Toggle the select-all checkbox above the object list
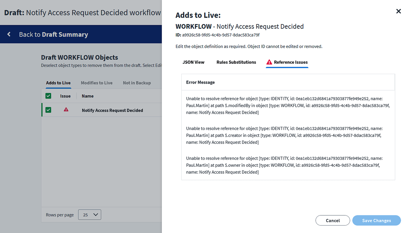The image size is (413, 233). click(48, 96)
